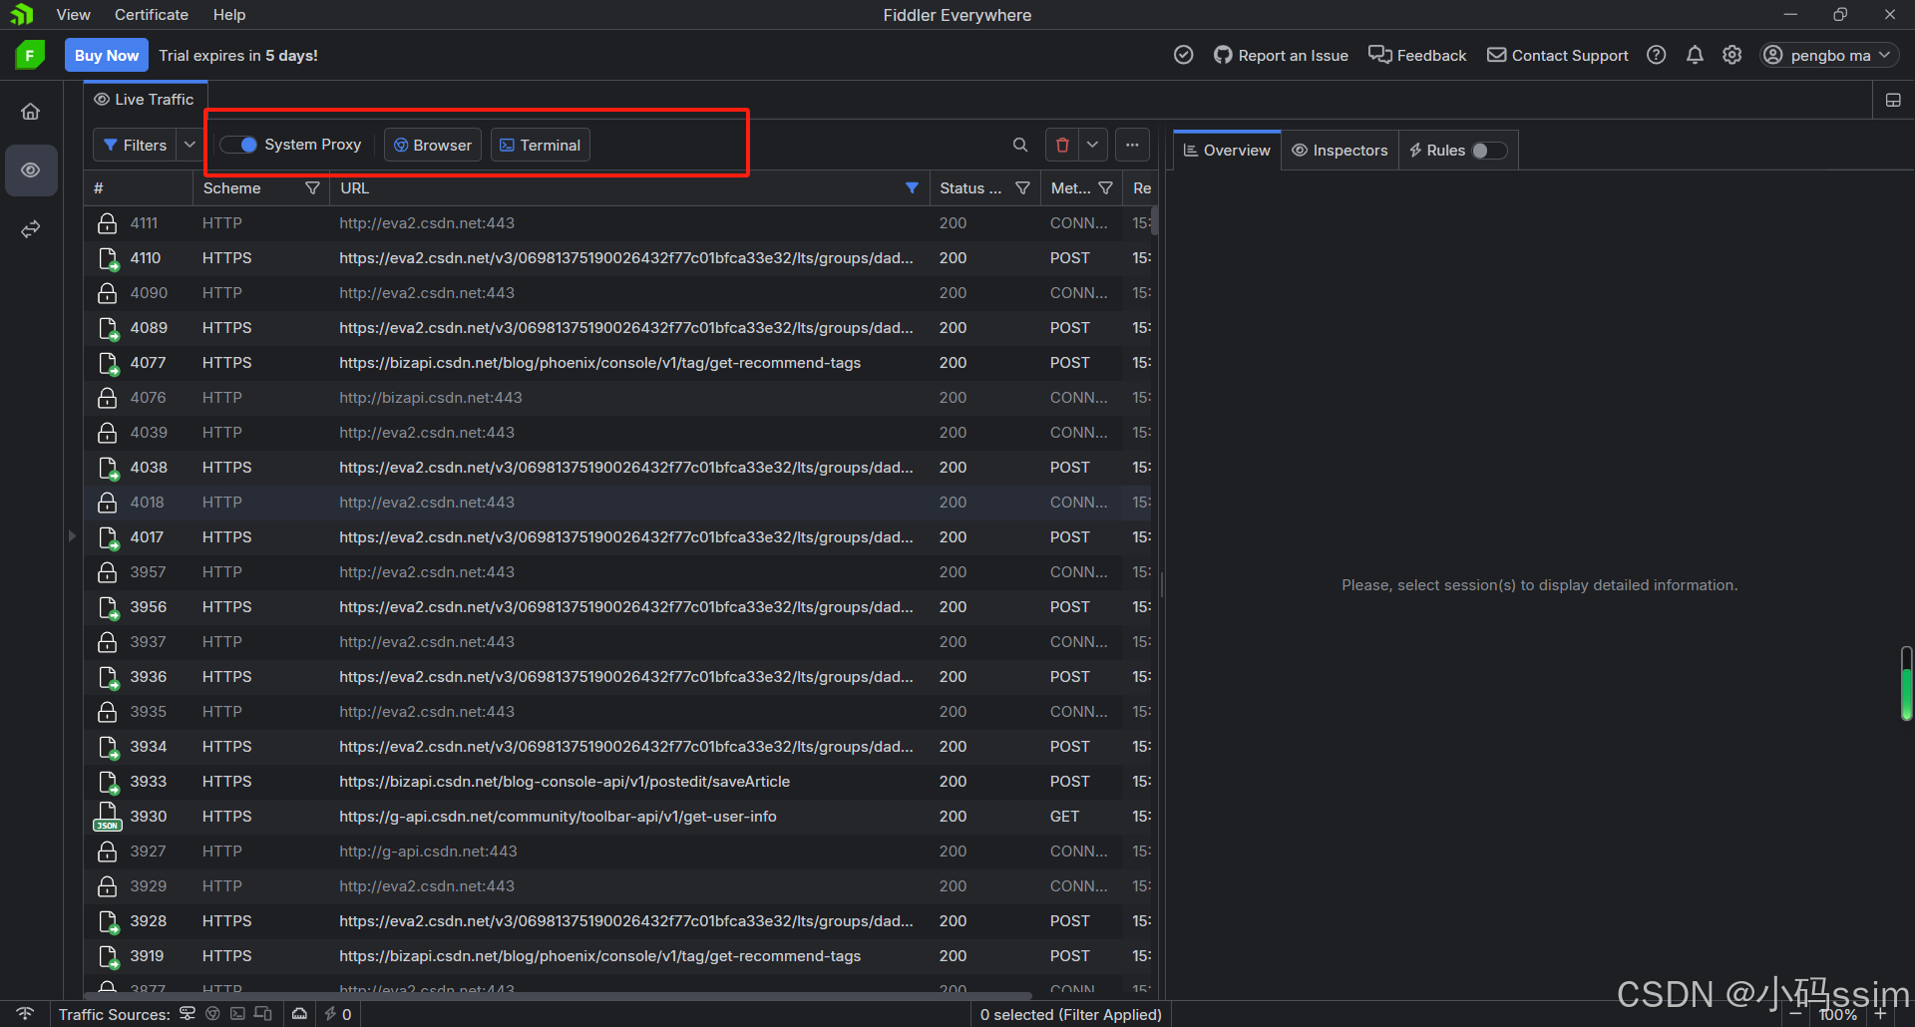Click Report an Issue link

(x=1281, y=55)
